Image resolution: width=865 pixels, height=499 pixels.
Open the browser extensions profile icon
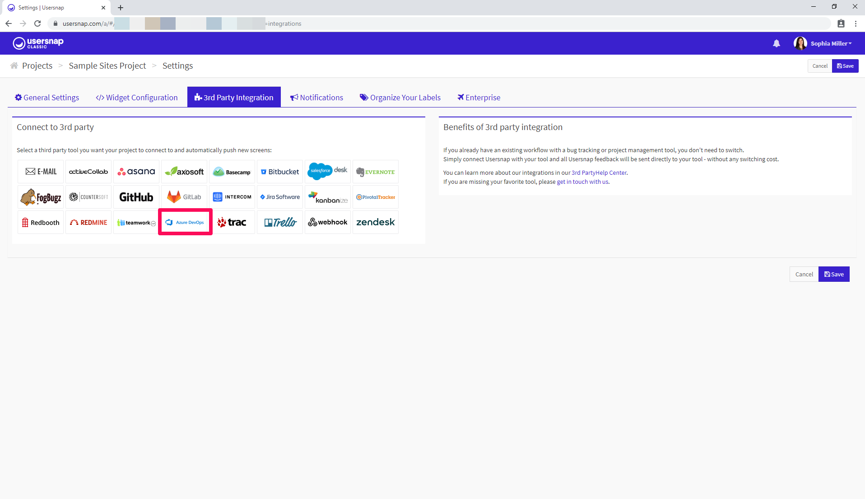pyautogui.click(x=841, y=23)
